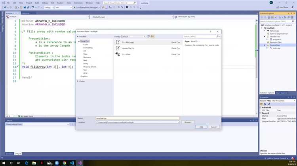Select the Code category in the tree

86,45
